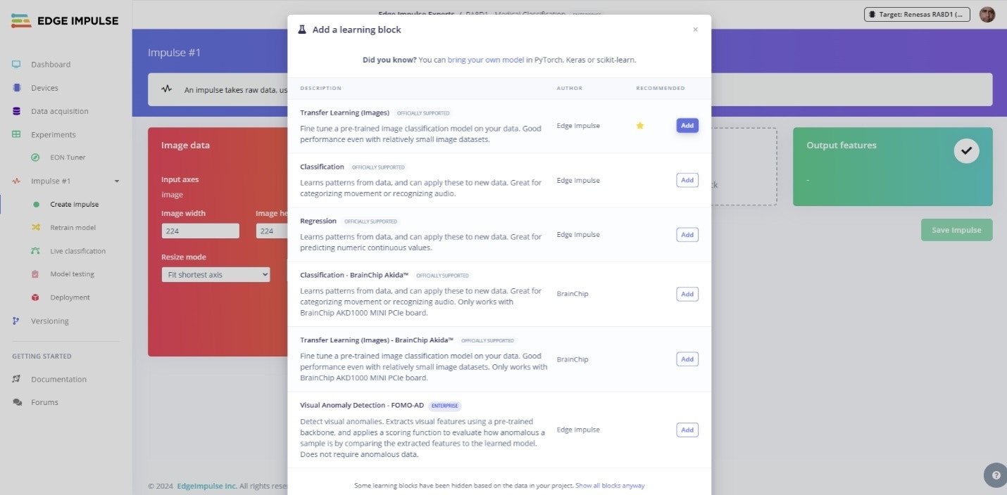
Task: Click the Documentation rocket icon
Action: point(16,379)
